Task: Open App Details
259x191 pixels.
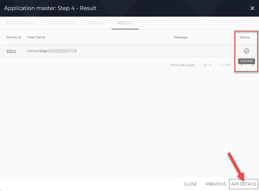Action: pos(243,184)
